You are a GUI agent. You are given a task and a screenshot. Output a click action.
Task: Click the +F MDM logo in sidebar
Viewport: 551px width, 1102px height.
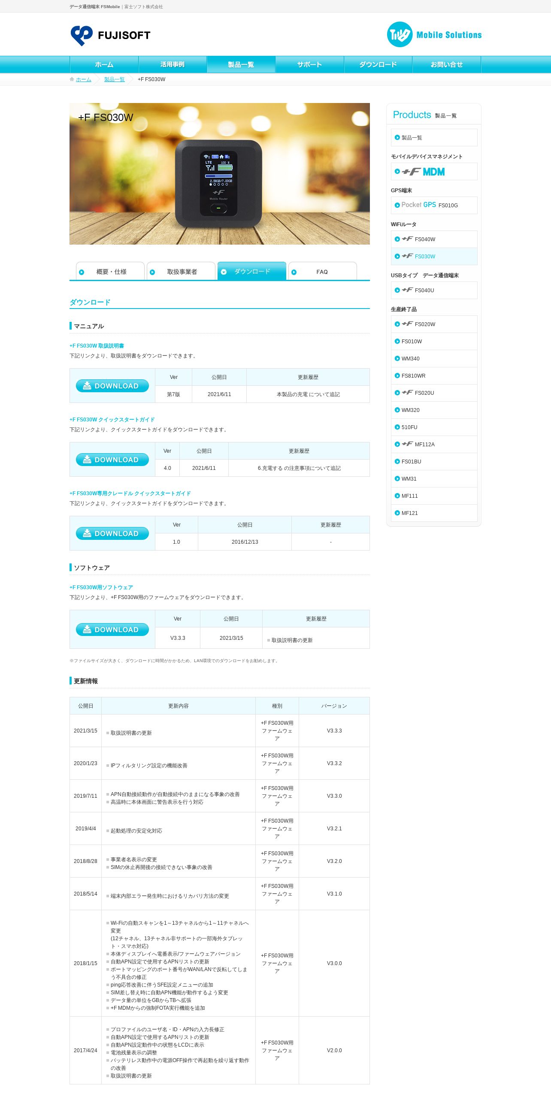pos(423,172)
